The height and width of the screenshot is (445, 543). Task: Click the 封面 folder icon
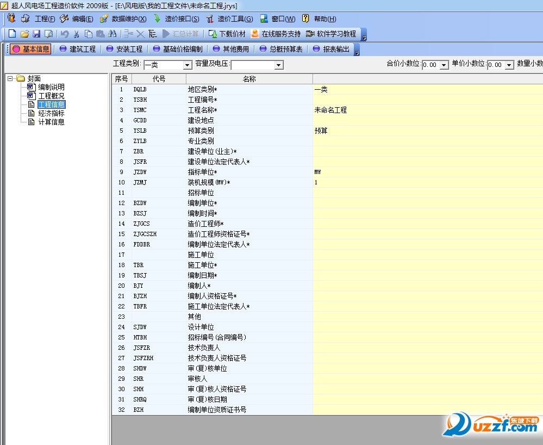pos(21,78)
